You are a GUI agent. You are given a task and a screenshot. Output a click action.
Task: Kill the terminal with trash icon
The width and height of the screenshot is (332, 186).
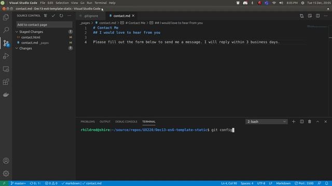pyautogui.click(x=310, y=122)
